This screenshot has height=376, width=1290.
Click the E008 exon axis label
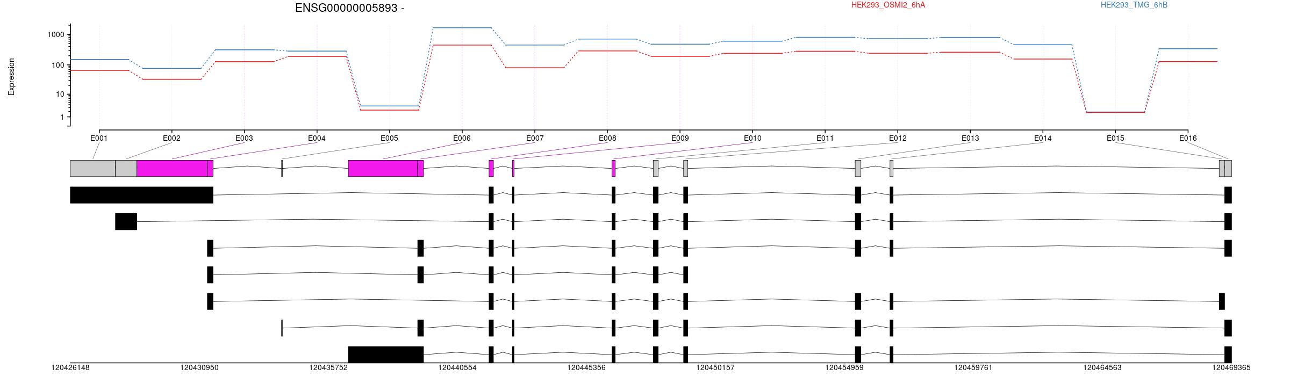tap(607, 138)
